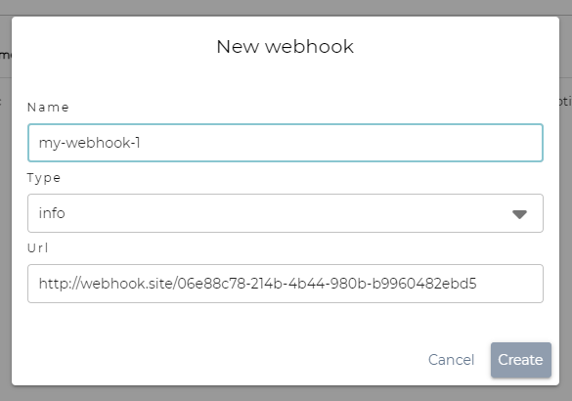
Task: Click blank dialog area beside Cancel
Action: [219, 360]
